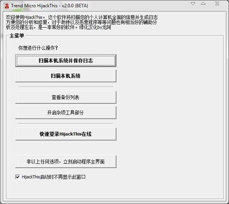The height and width of the screenshot is (204, 229).
Task: Click 扫描本机系统并保存日志 button
Action: point(66,60)
